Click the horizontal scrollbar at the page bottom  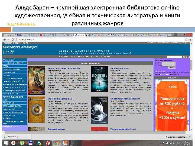pos(95,132)
